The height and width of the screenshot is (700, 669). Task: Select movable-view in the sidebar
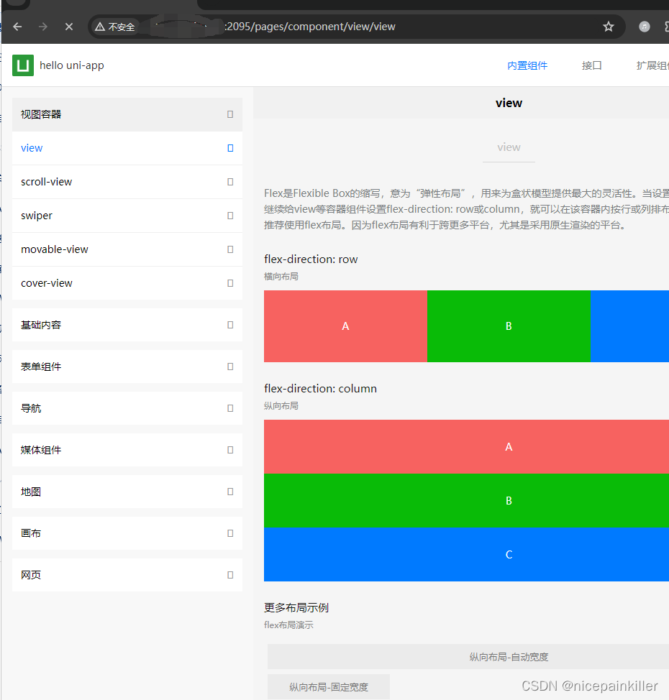(x=55, y=249)
